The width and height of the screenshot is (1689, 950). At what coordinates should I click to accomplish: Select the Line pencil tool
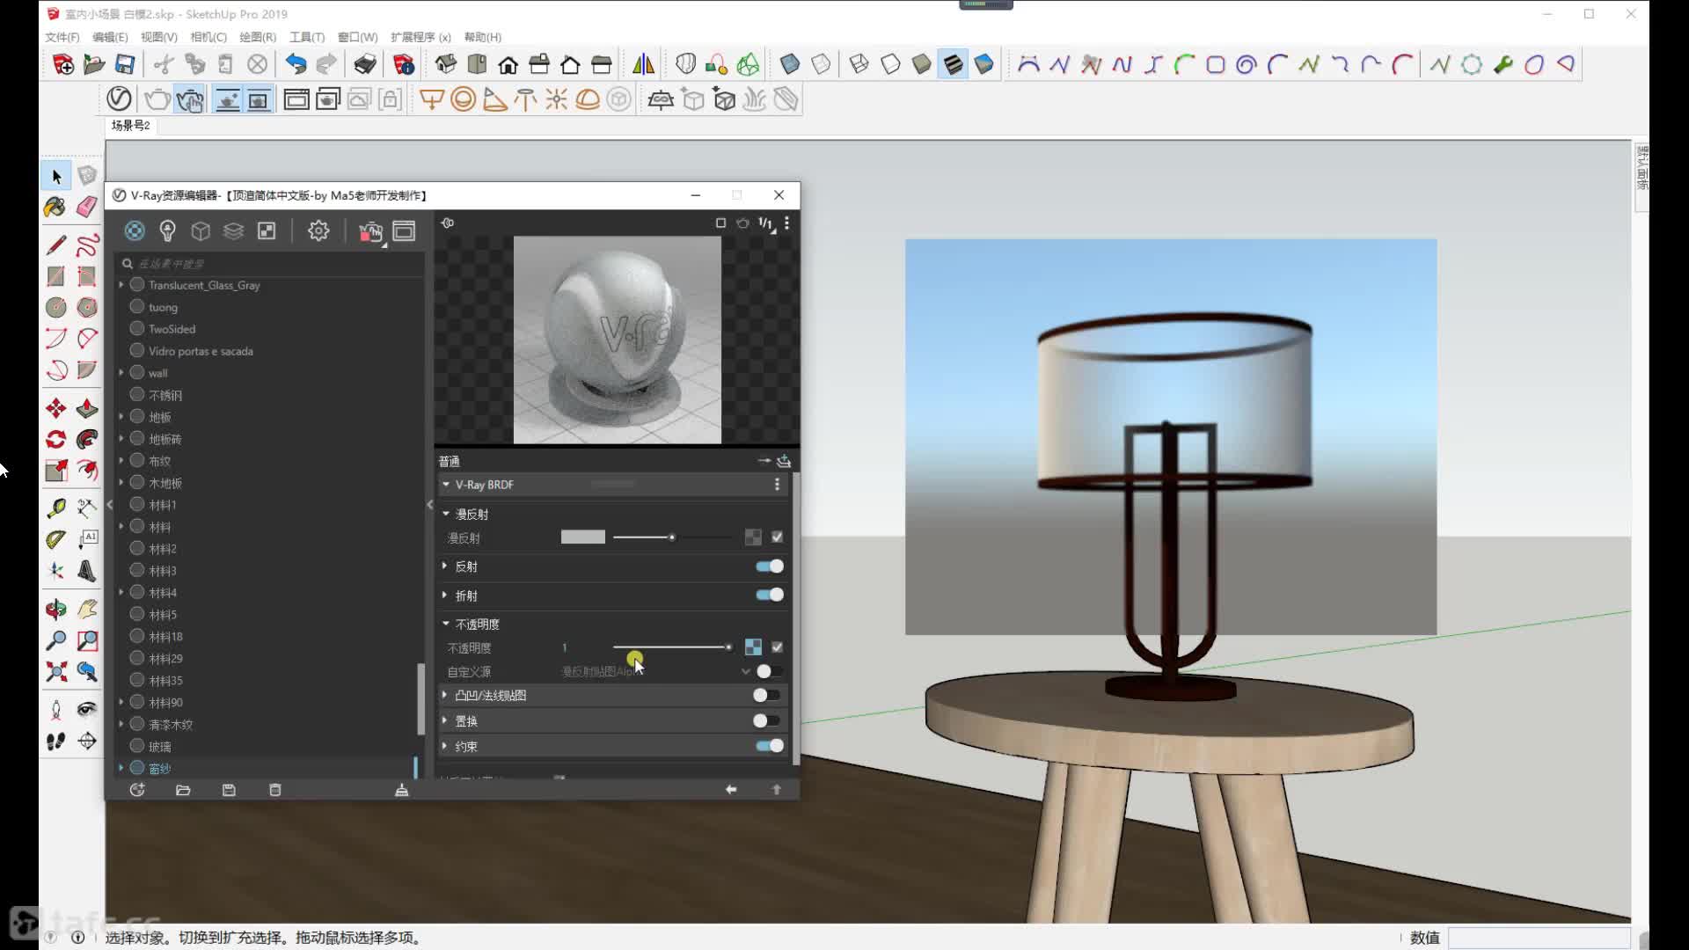pos(56,245)
